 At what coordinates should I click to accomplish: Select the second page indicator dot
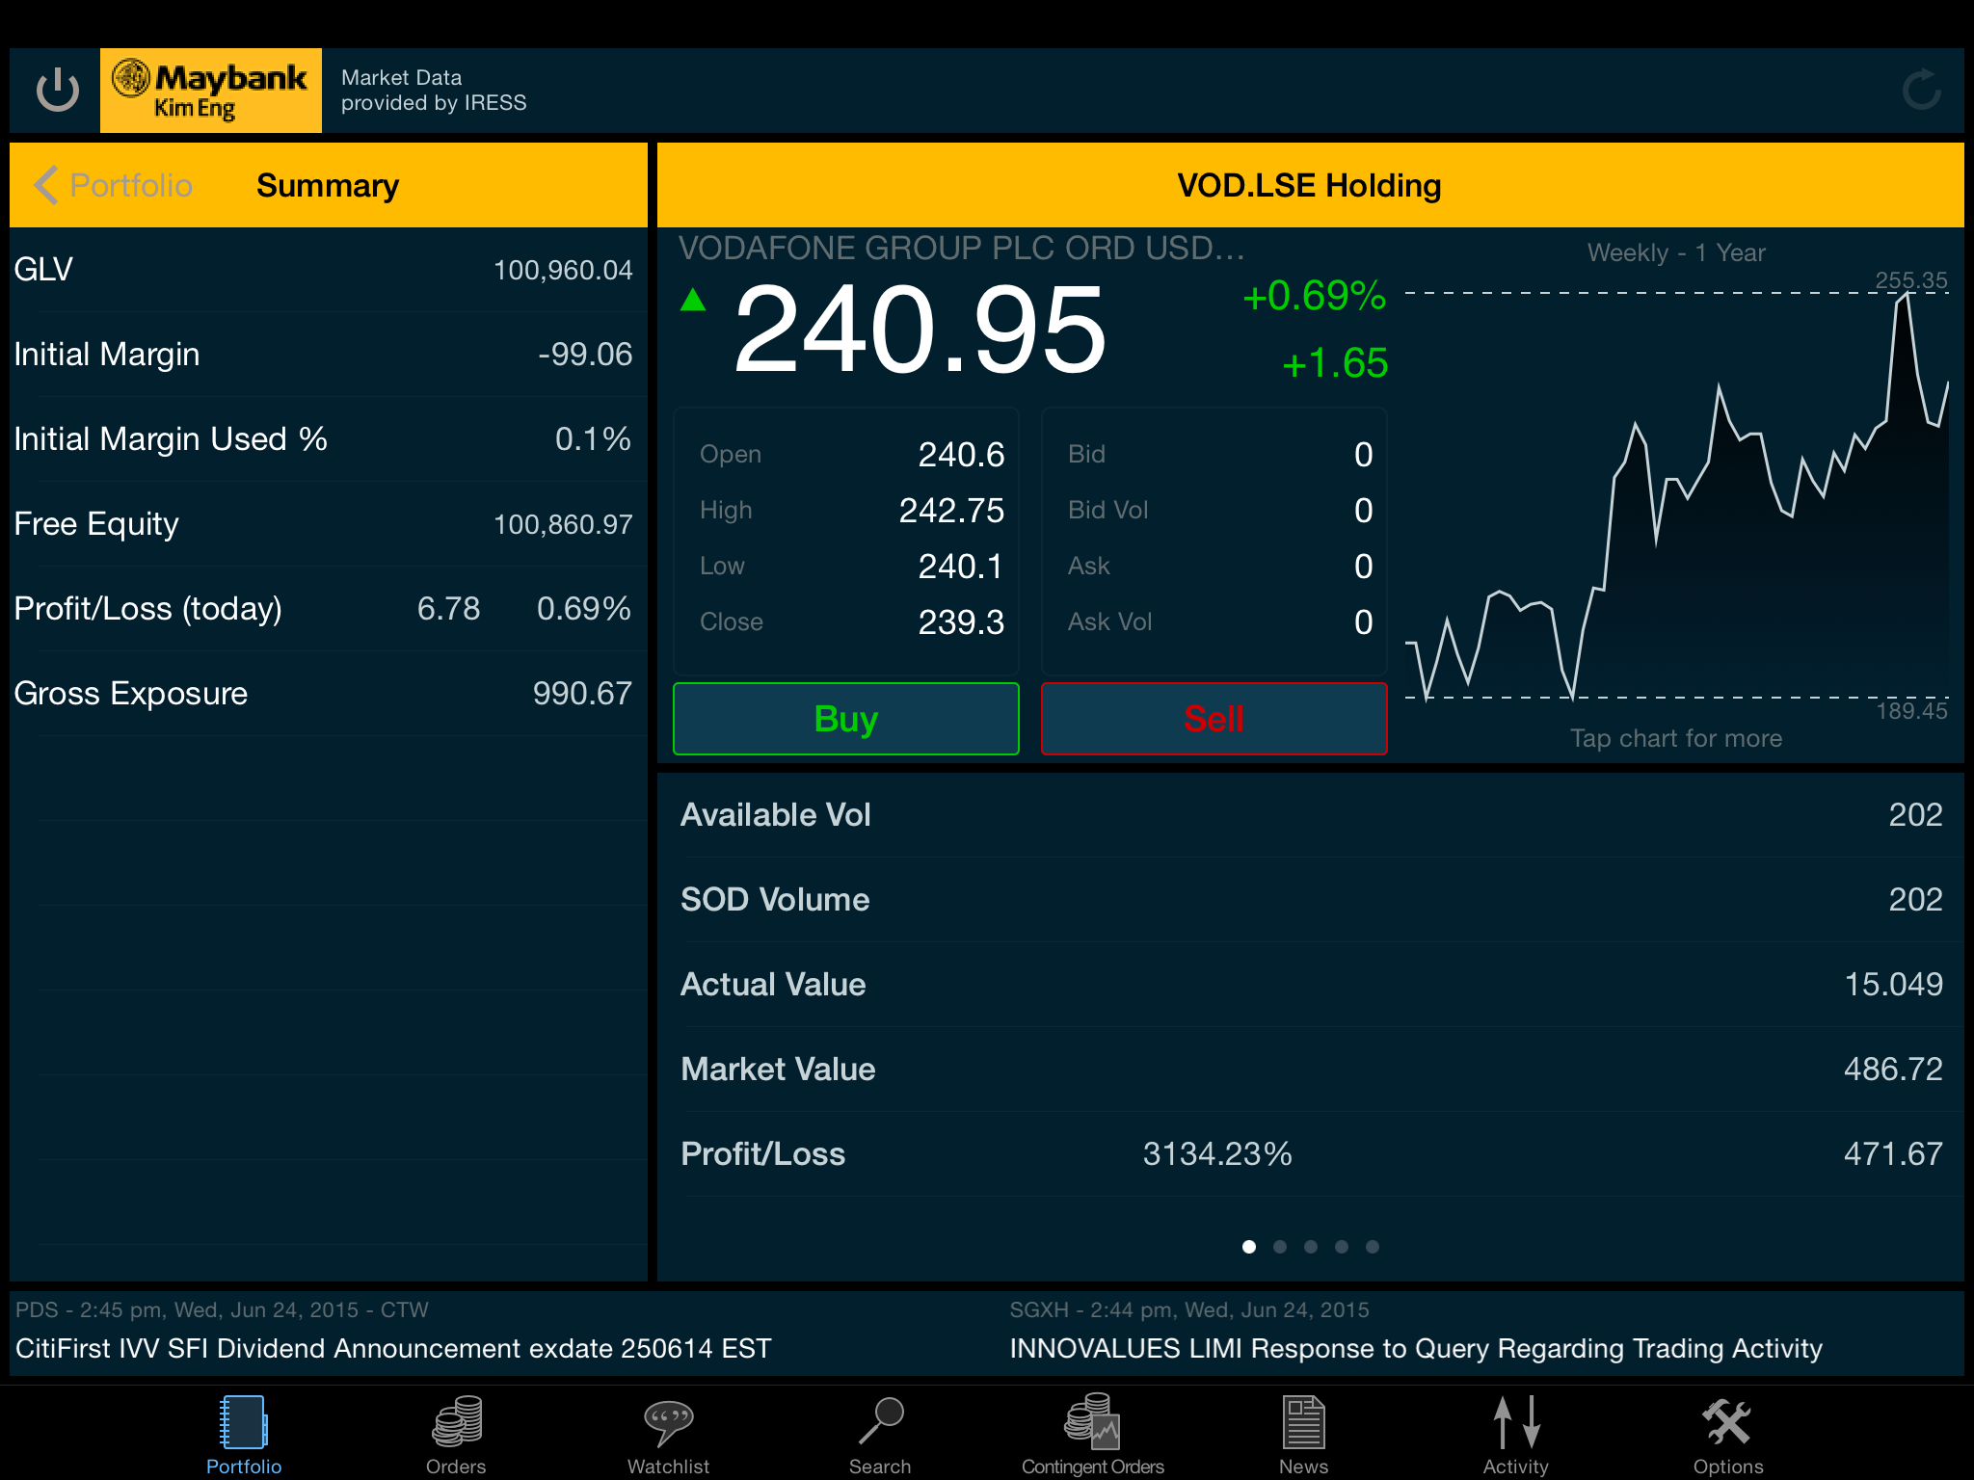pos(1280,1247)
